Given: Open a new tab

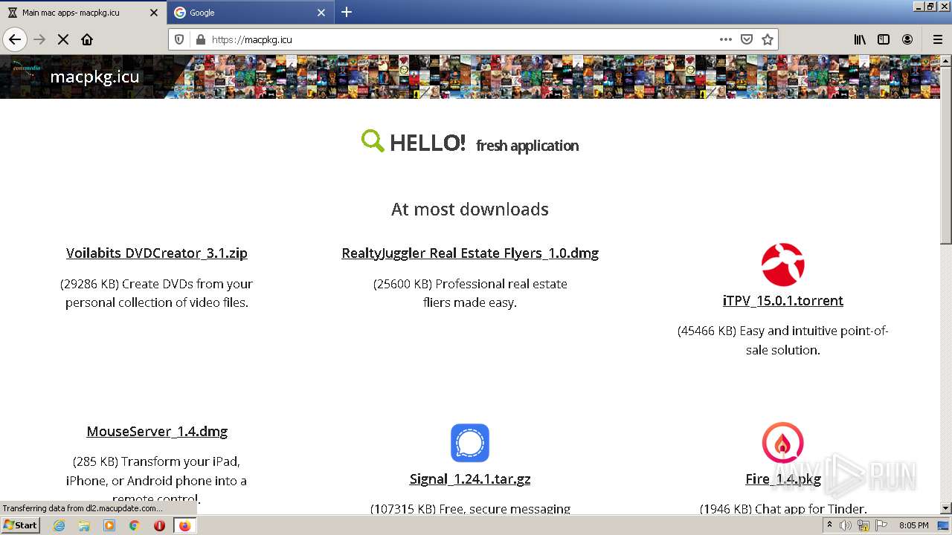Looking at the screenshot, I should (x=347, y=12).
